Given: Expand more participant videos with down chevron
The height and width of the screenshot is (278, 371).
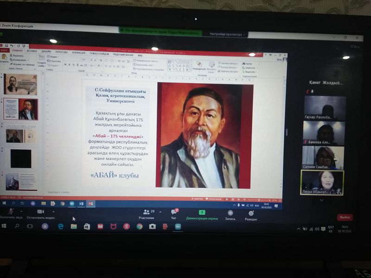Looking at the screenshot, I should tap(321, 200).
